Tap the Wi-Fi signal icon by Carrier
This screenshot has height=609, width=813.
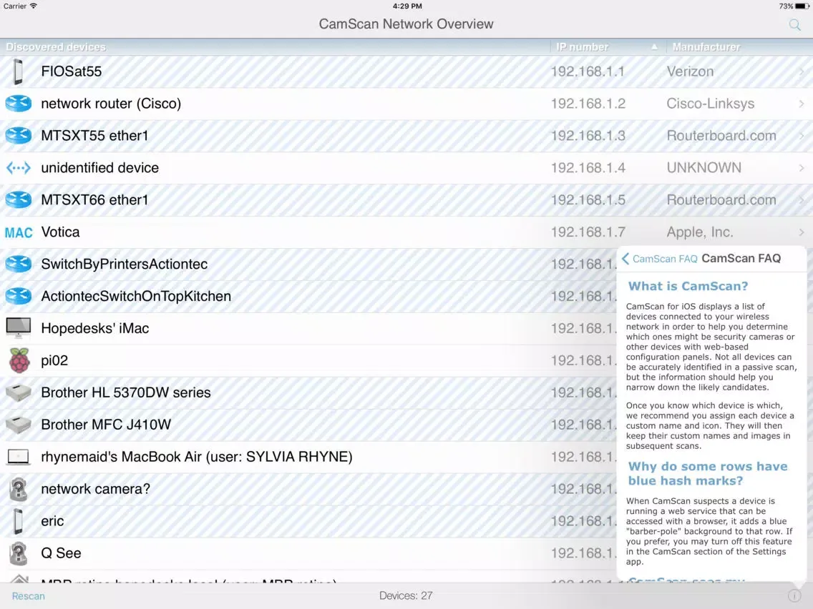click(x=34, y=6)
